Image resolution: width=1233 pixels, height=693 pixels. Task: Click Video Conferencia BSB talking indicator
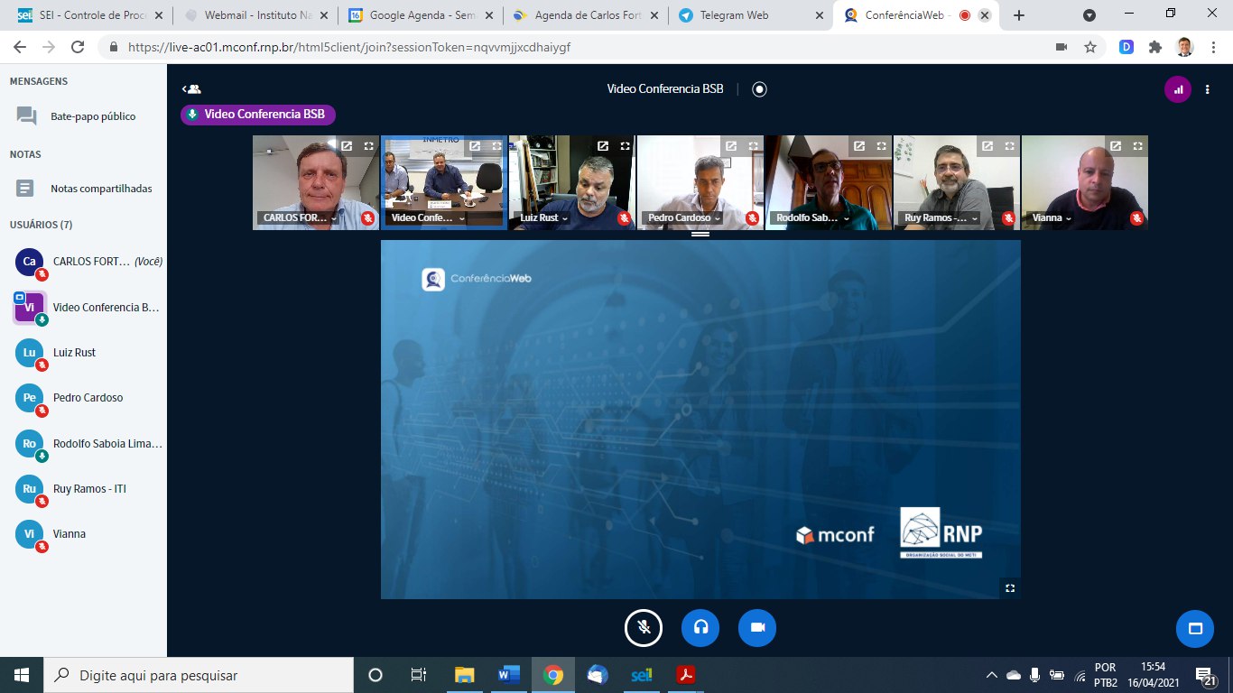258,115
